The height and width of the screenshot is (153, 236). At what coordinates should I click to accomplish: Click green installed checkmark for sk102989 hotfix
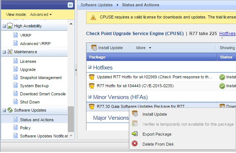tap(222, 77)
